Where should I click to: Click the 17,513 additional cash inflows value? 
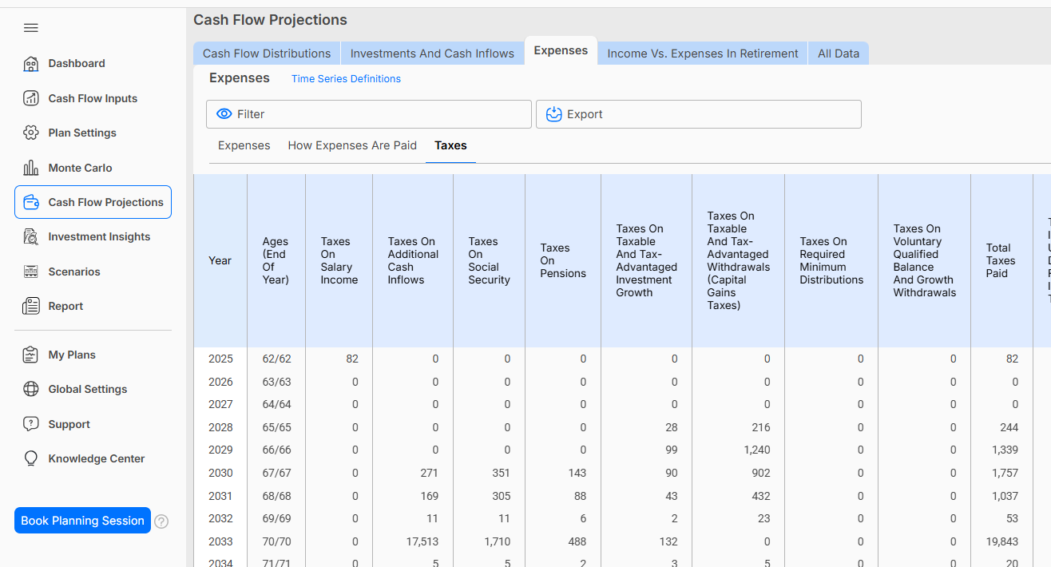pyautogui.click(x=422, y=541)
